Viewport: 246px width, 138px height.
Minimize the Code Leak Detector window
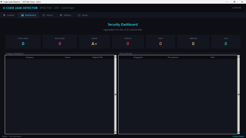[x=227, y=2]
